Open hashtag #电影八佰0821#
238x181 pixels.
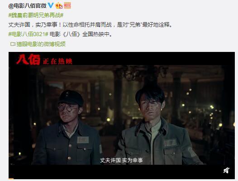click(29, 34)
